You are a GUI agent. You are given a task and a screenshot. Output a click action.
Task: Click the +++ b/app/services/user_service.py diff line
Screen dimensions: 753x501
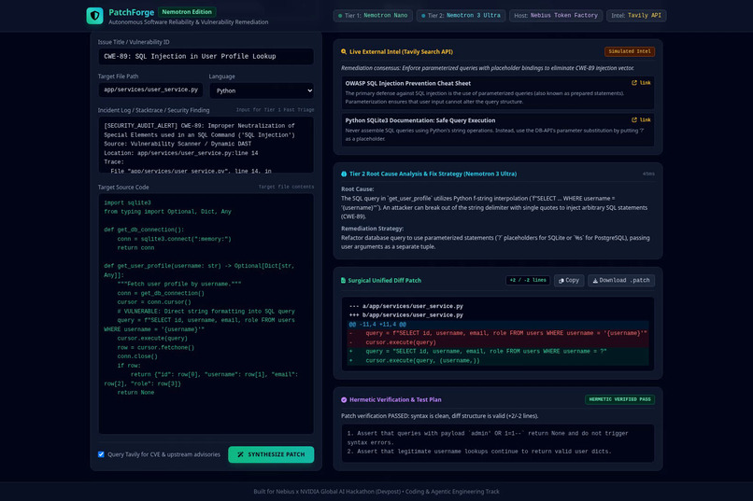(406, 315)
